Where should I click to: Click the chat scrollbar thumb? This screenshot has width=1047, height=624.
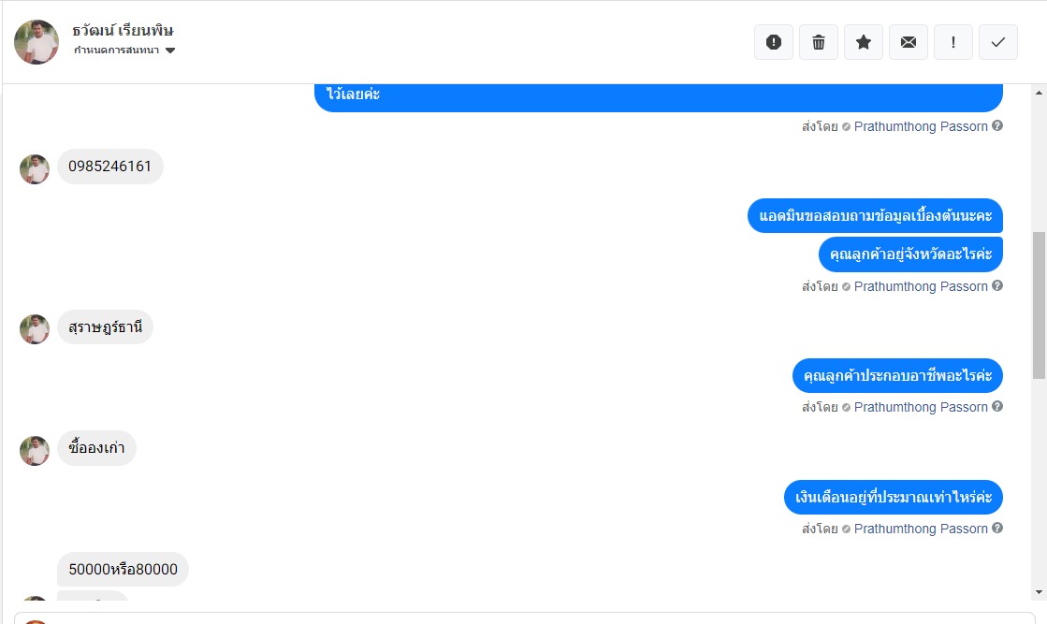pos(1039,305)
